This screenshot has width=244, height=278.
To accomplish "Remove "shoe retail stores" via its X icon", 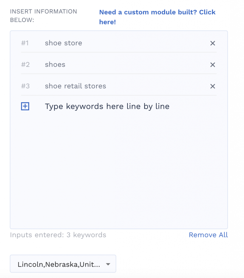I will [x=213, y=86].
